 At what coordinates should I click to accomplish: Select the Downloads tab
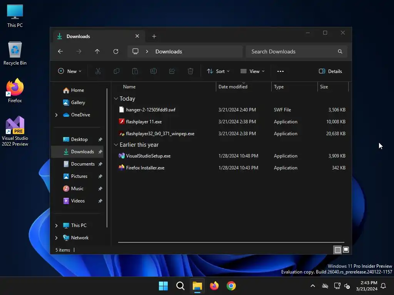click(99, 36)
